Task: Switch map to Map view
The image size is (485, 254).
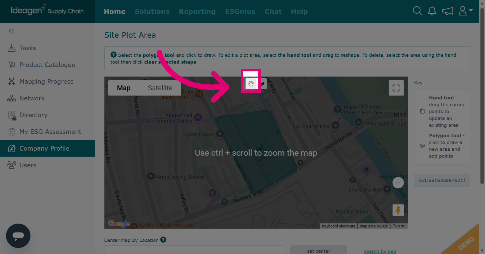Action: [x=124, y=88]
